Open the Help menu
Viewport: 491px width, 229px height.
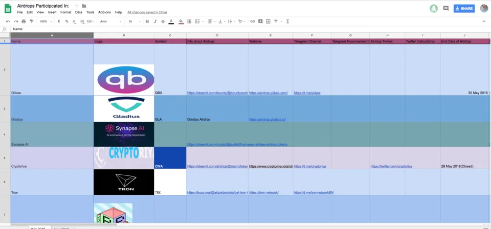click(x=118, y=12)
